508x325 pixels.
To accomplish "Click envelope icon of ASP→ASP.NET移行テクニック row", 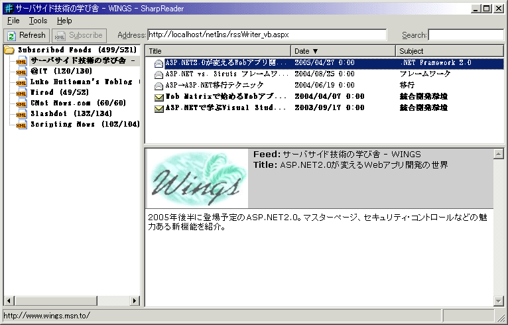I will (159, 86).
